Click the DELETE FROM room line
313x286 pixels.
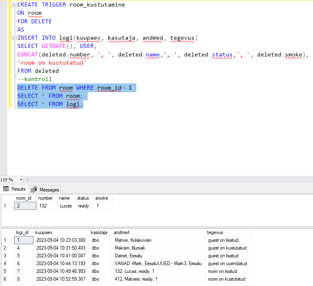[75, 88]
